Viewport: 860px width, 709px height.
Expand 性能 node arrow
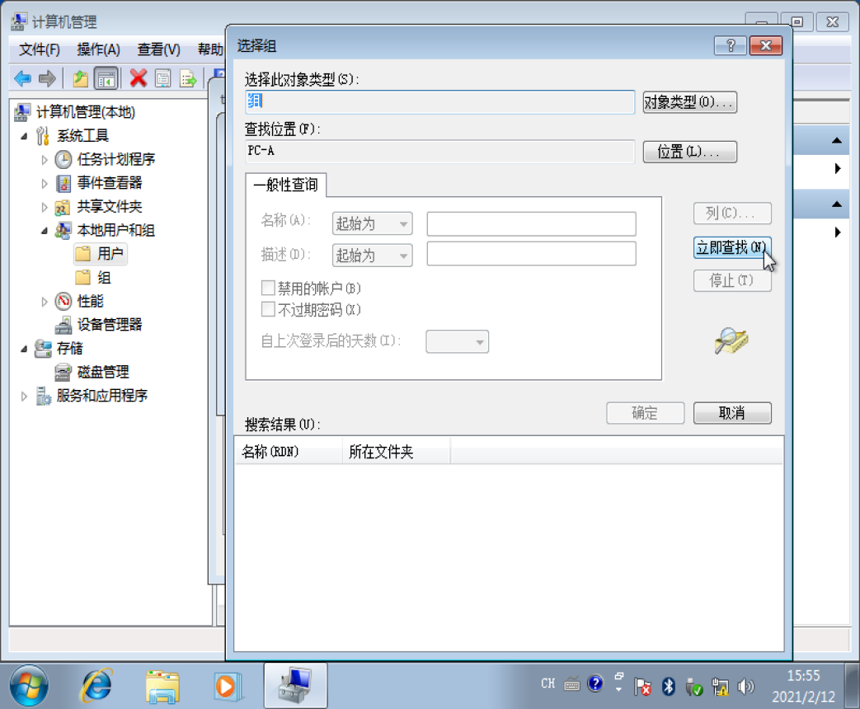pyautogui.click(x=45, y=302)
